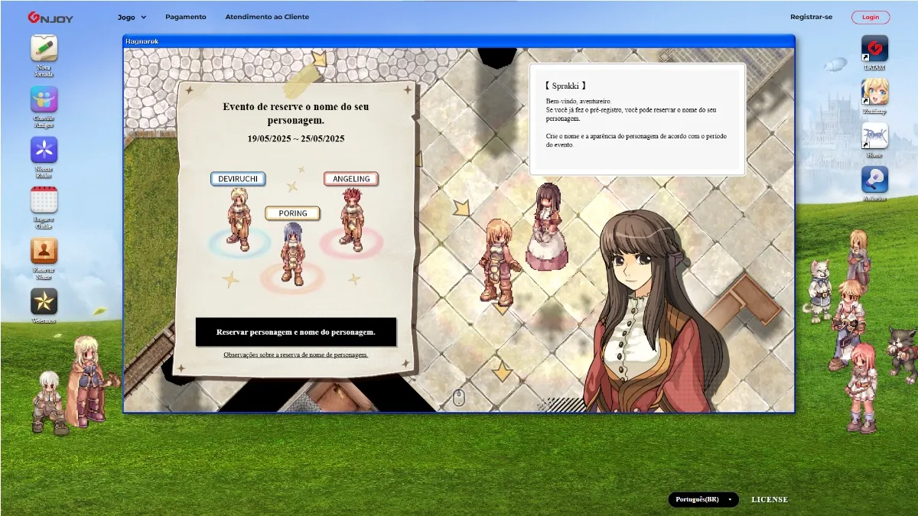Viewport: 918px width, 516px height.
Task: Open the Convide Amigos icon
Action: pos(44,99)
